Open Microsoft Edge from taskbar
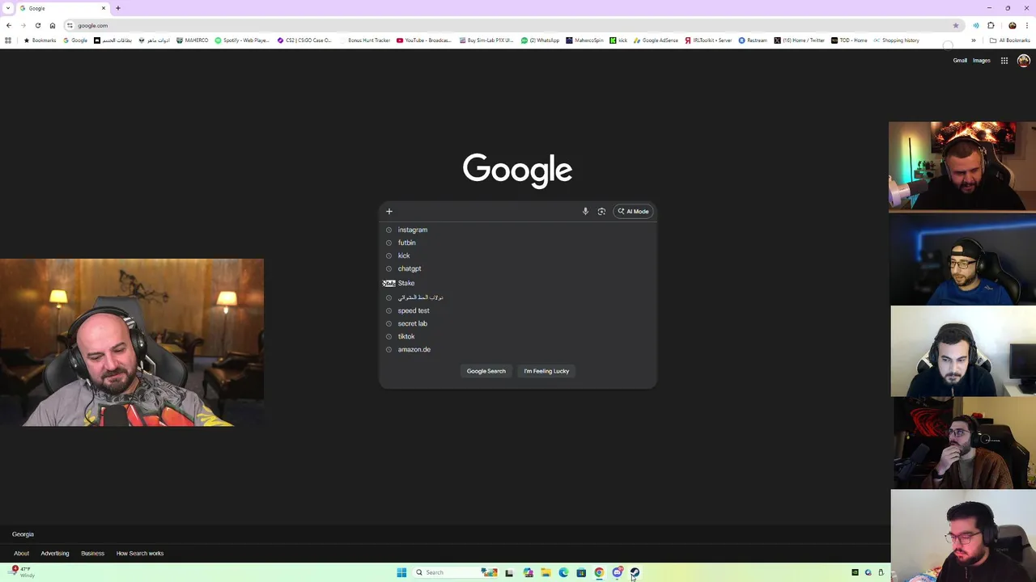 [x=564, y=572]
